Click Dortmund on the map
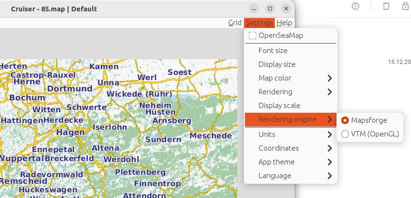411x198 pixels. (70, 89)
